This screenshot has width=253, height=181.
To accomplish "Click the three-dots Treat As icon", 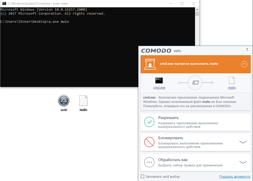I will click(149, 162).
